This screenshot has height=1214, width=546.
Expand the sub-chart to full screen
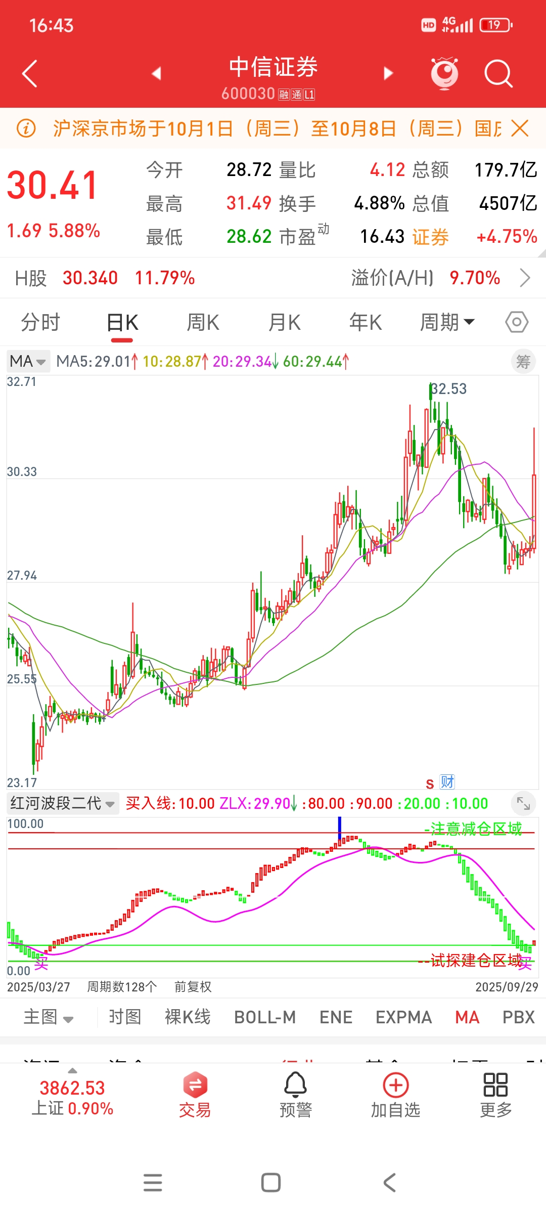(x=523, y=803)
